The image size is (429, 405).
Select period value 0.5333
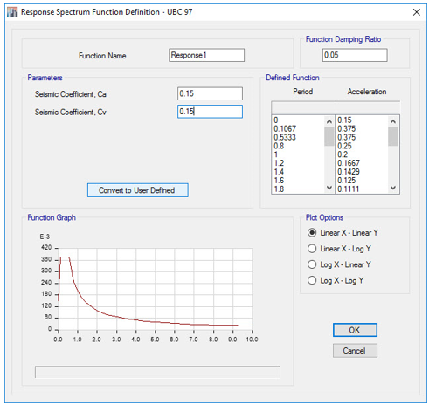coord(285,137)
